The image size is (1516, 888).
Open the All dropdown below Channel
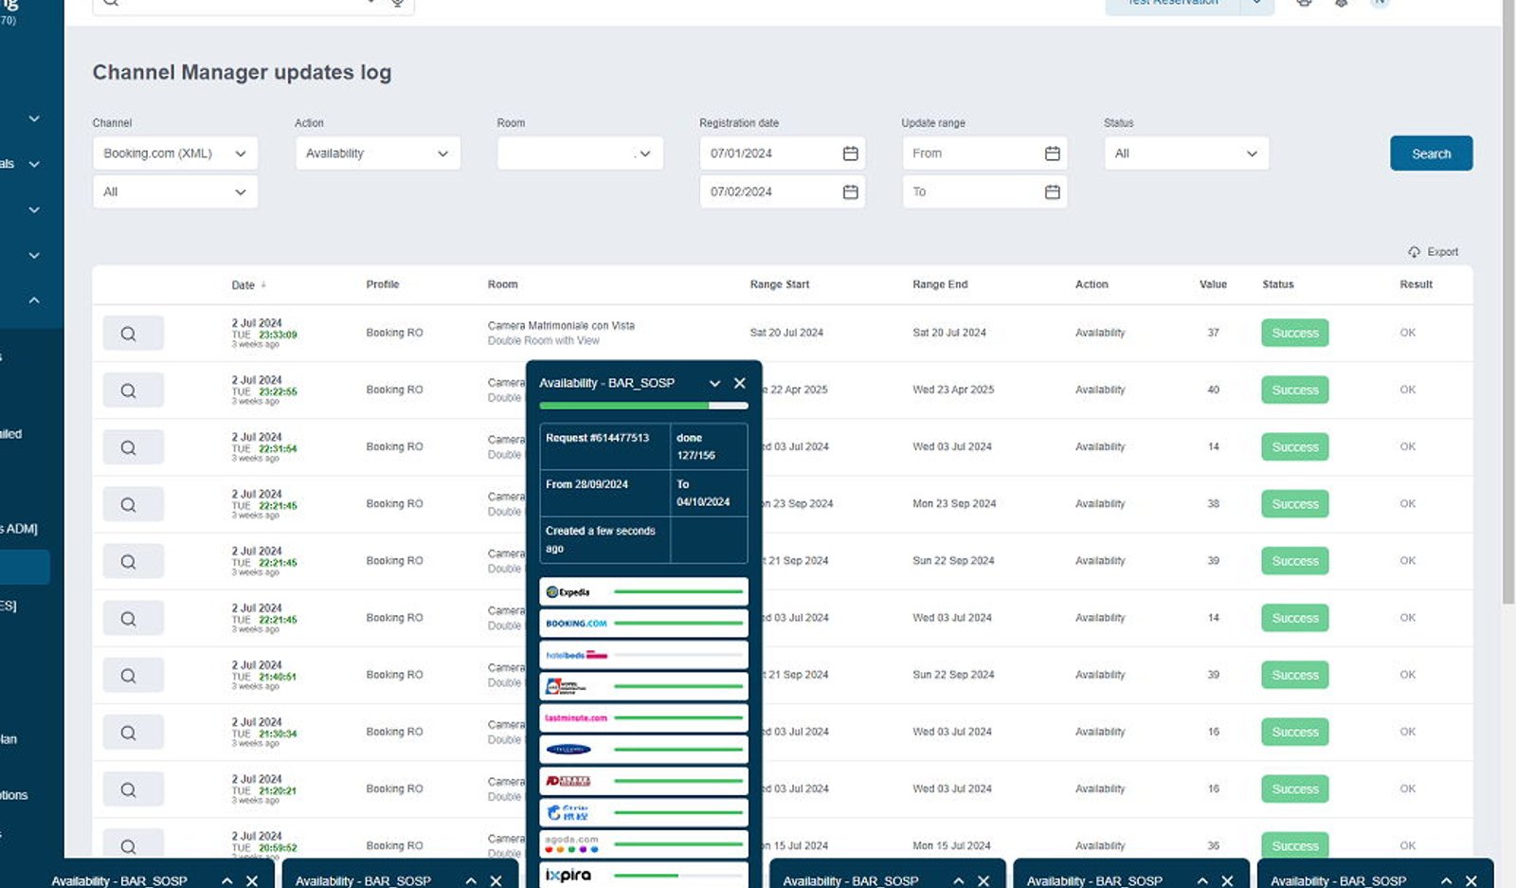pos(175,191)
